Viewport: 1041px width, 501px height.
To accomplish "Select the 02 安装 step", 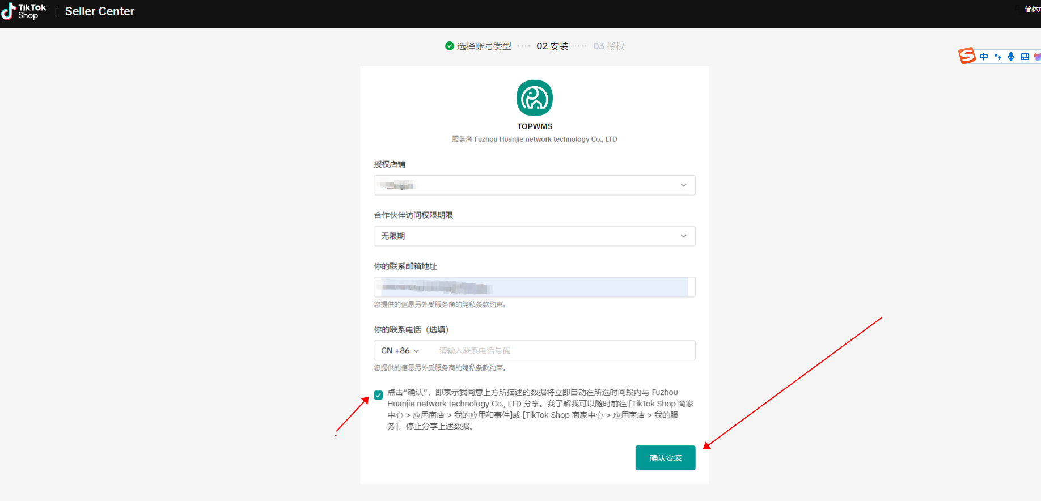I will click(x=552, y=46).
